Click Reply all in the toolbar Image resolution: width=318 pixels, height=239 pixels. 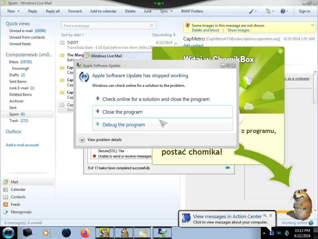click(53, 11)
